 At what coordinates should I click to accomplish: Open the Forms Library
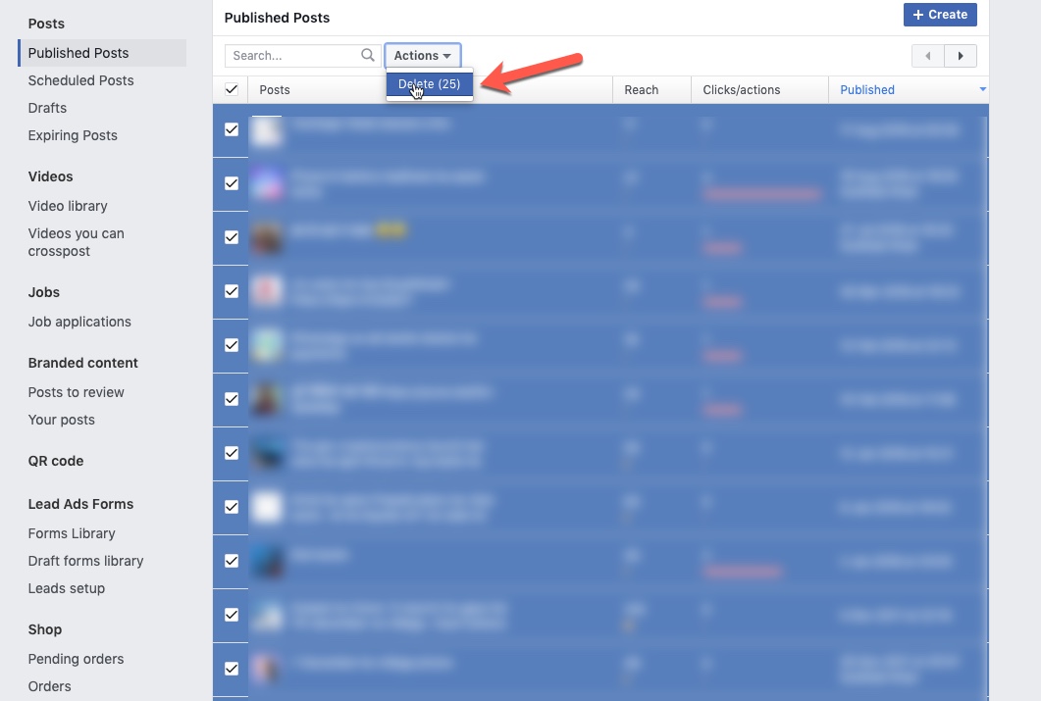71,533
